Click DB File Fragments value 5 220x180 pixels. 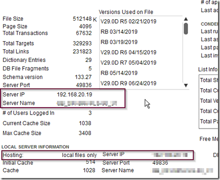[90, 68]
